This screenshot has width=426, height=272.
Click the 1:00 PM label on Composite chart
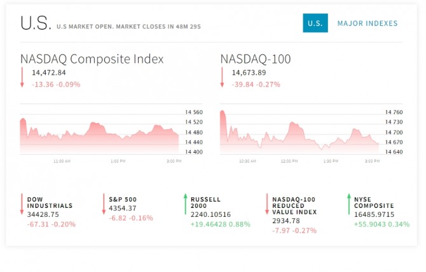(118, 161)
